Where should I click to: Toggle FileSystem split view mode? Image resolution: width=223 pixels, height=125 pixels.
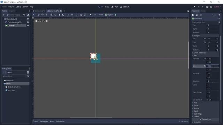point(28,73)
